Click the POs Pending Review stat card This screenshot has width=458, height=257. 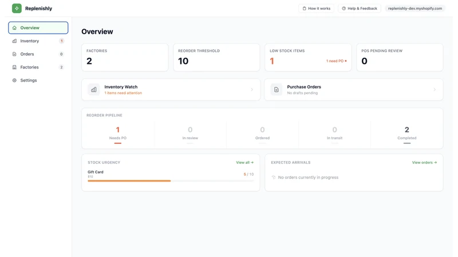point(400,58)
